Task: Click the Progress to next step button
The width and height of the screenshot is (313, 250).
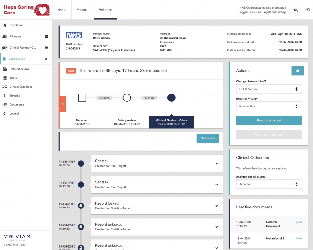Action: coord(269,134)
